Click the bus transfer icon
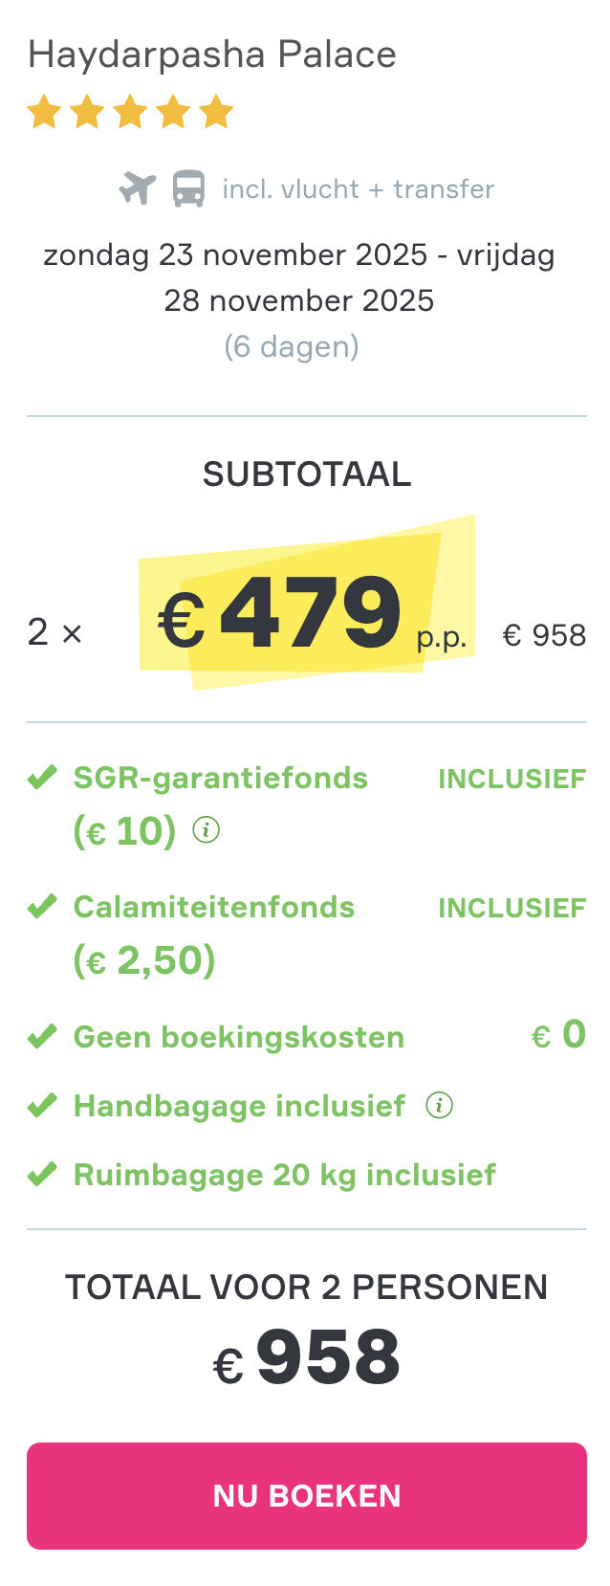The width and height of the screenshot is (610, 1586). [x=187, y=187]
